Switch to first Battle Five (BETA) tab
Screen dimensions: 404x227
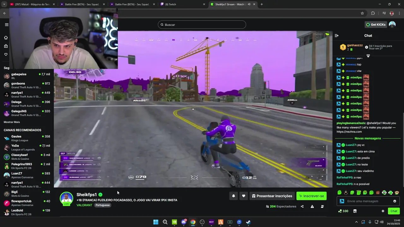click(82, 4)
